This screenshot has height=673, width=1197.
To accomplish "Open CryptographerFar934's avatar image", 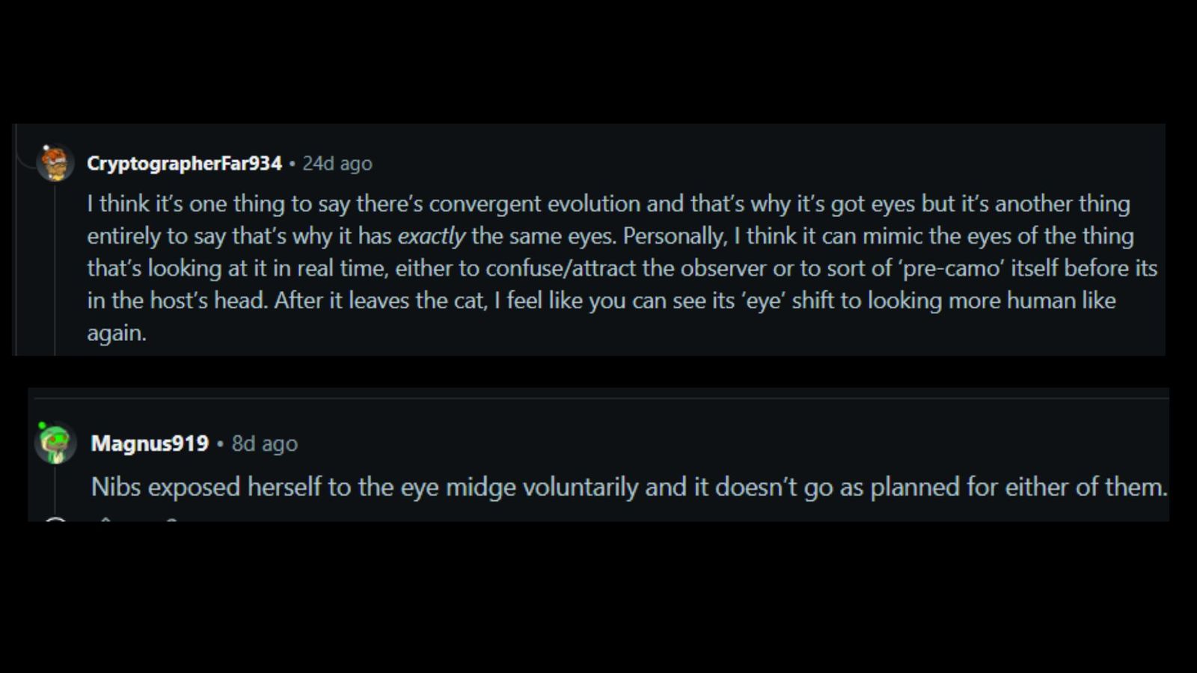I will [x=55, y=163].
